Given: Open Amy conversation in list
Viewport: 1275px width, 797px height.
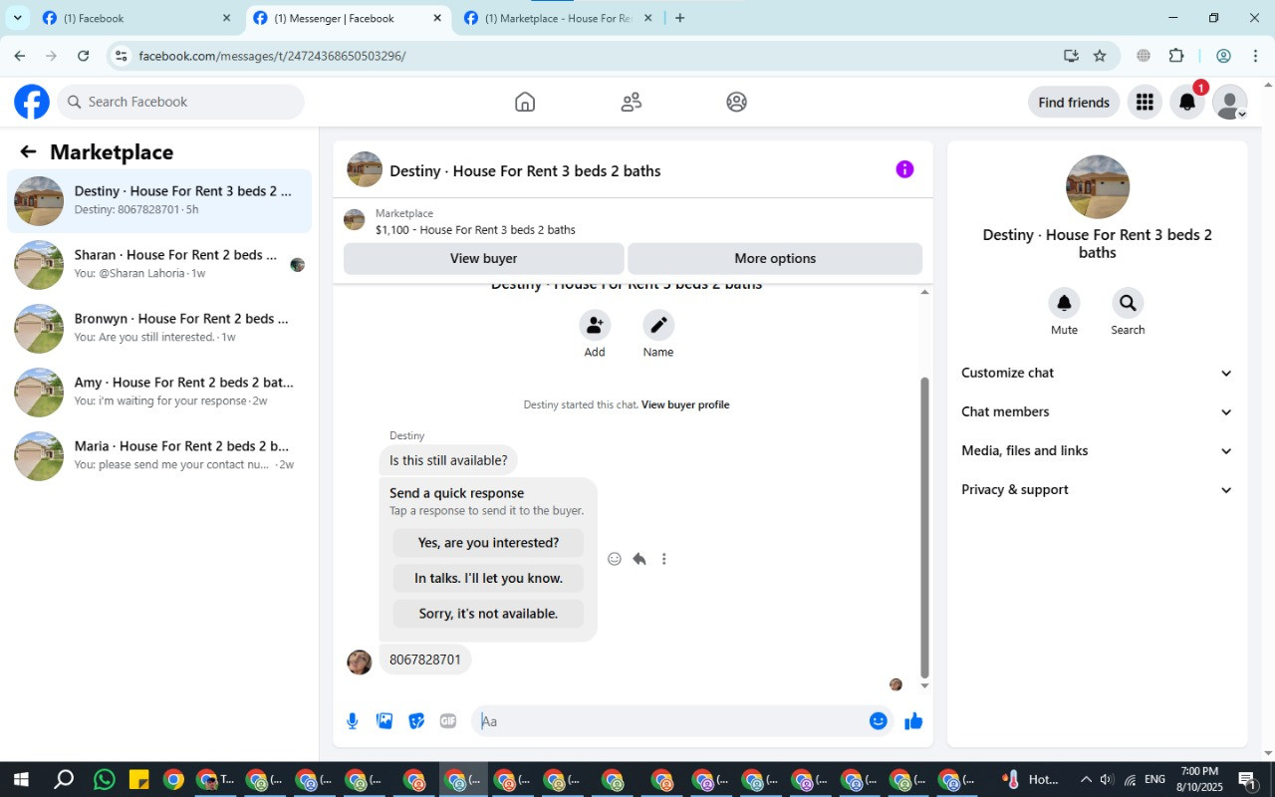Looking at the screenshot, I should point(159,392).
